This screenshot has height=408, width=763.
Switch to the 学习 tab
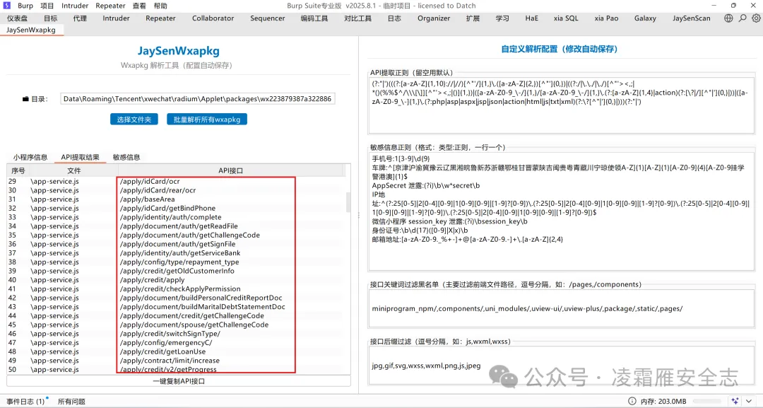pyautogui.click(x=502, y=18)
